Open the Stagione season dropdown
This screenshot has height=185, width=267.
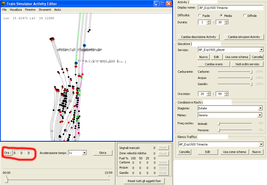tap(260, 108)
